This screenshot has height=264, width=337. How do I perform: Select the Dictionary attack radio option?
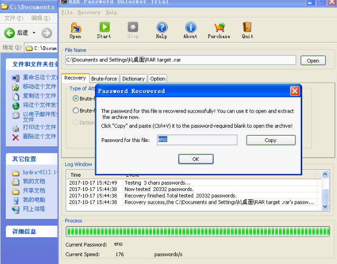75,123
